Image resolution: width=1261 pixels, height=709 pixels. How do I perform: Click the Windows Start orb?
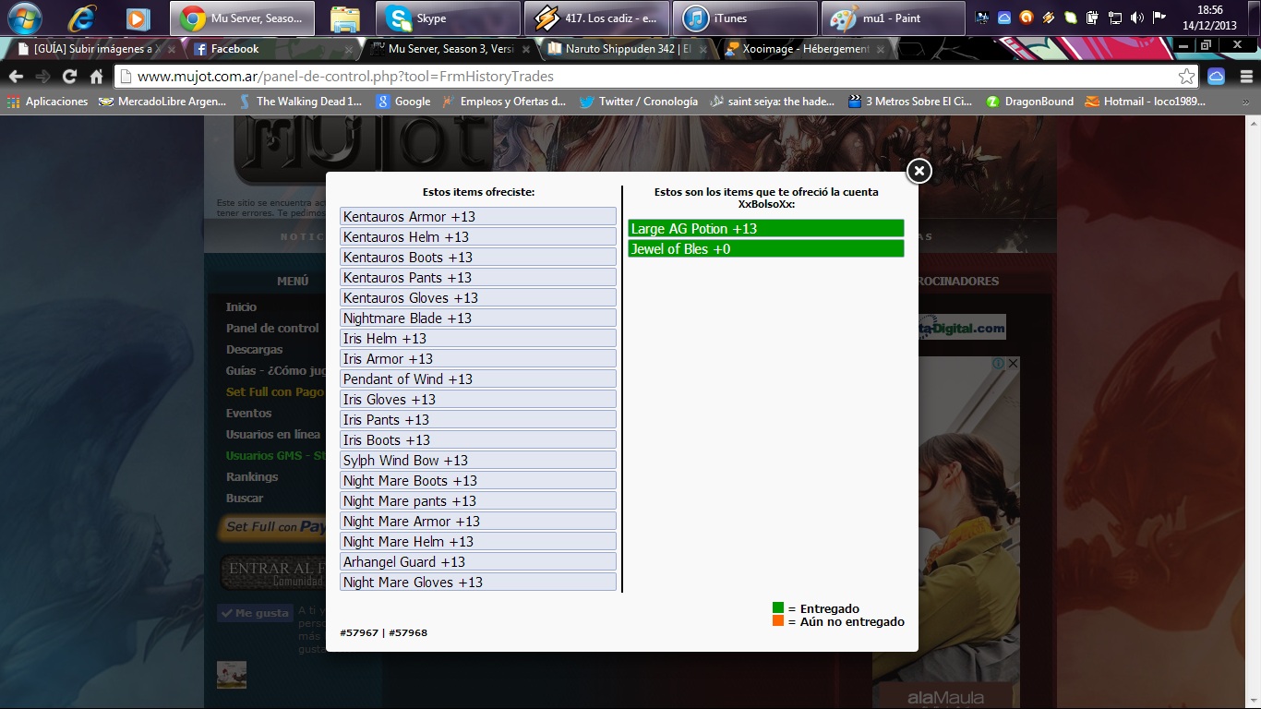(x=25, y=18)
